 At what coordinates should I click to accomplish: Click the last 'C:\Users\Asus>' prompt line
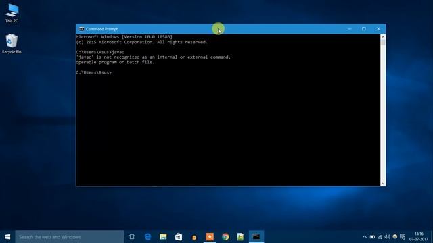point(94,72)
